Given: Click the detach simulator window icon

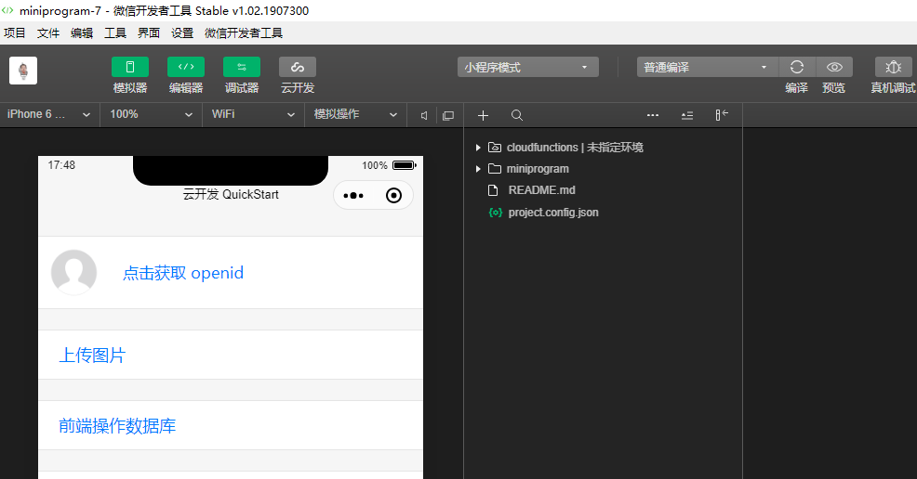Looking at the screenshot, I should click(x=448, y=115).
